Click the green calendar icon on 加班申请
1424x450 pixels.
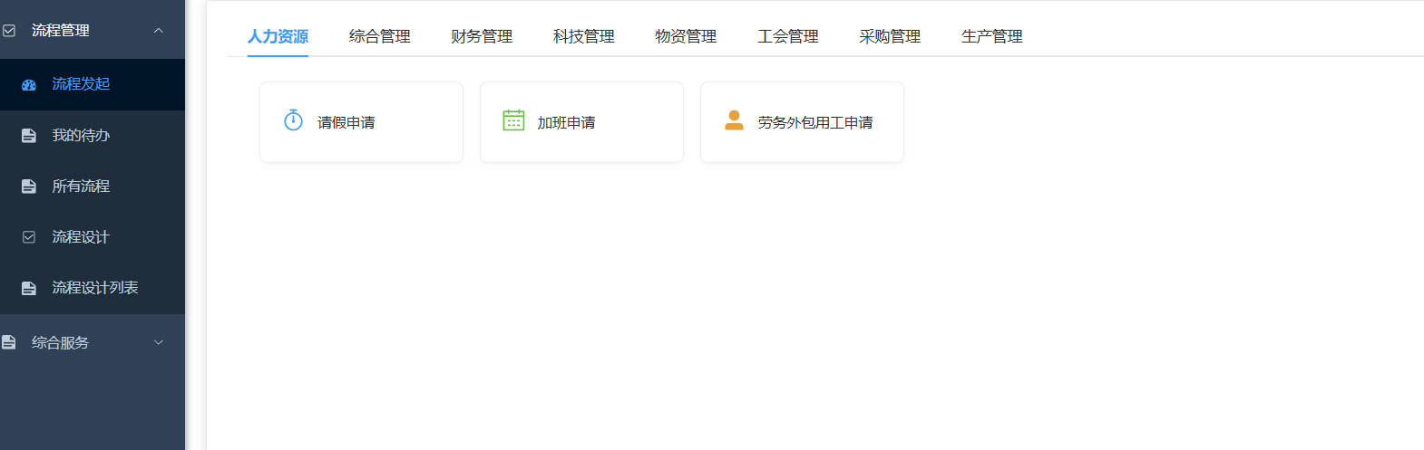tap(513, 120)
